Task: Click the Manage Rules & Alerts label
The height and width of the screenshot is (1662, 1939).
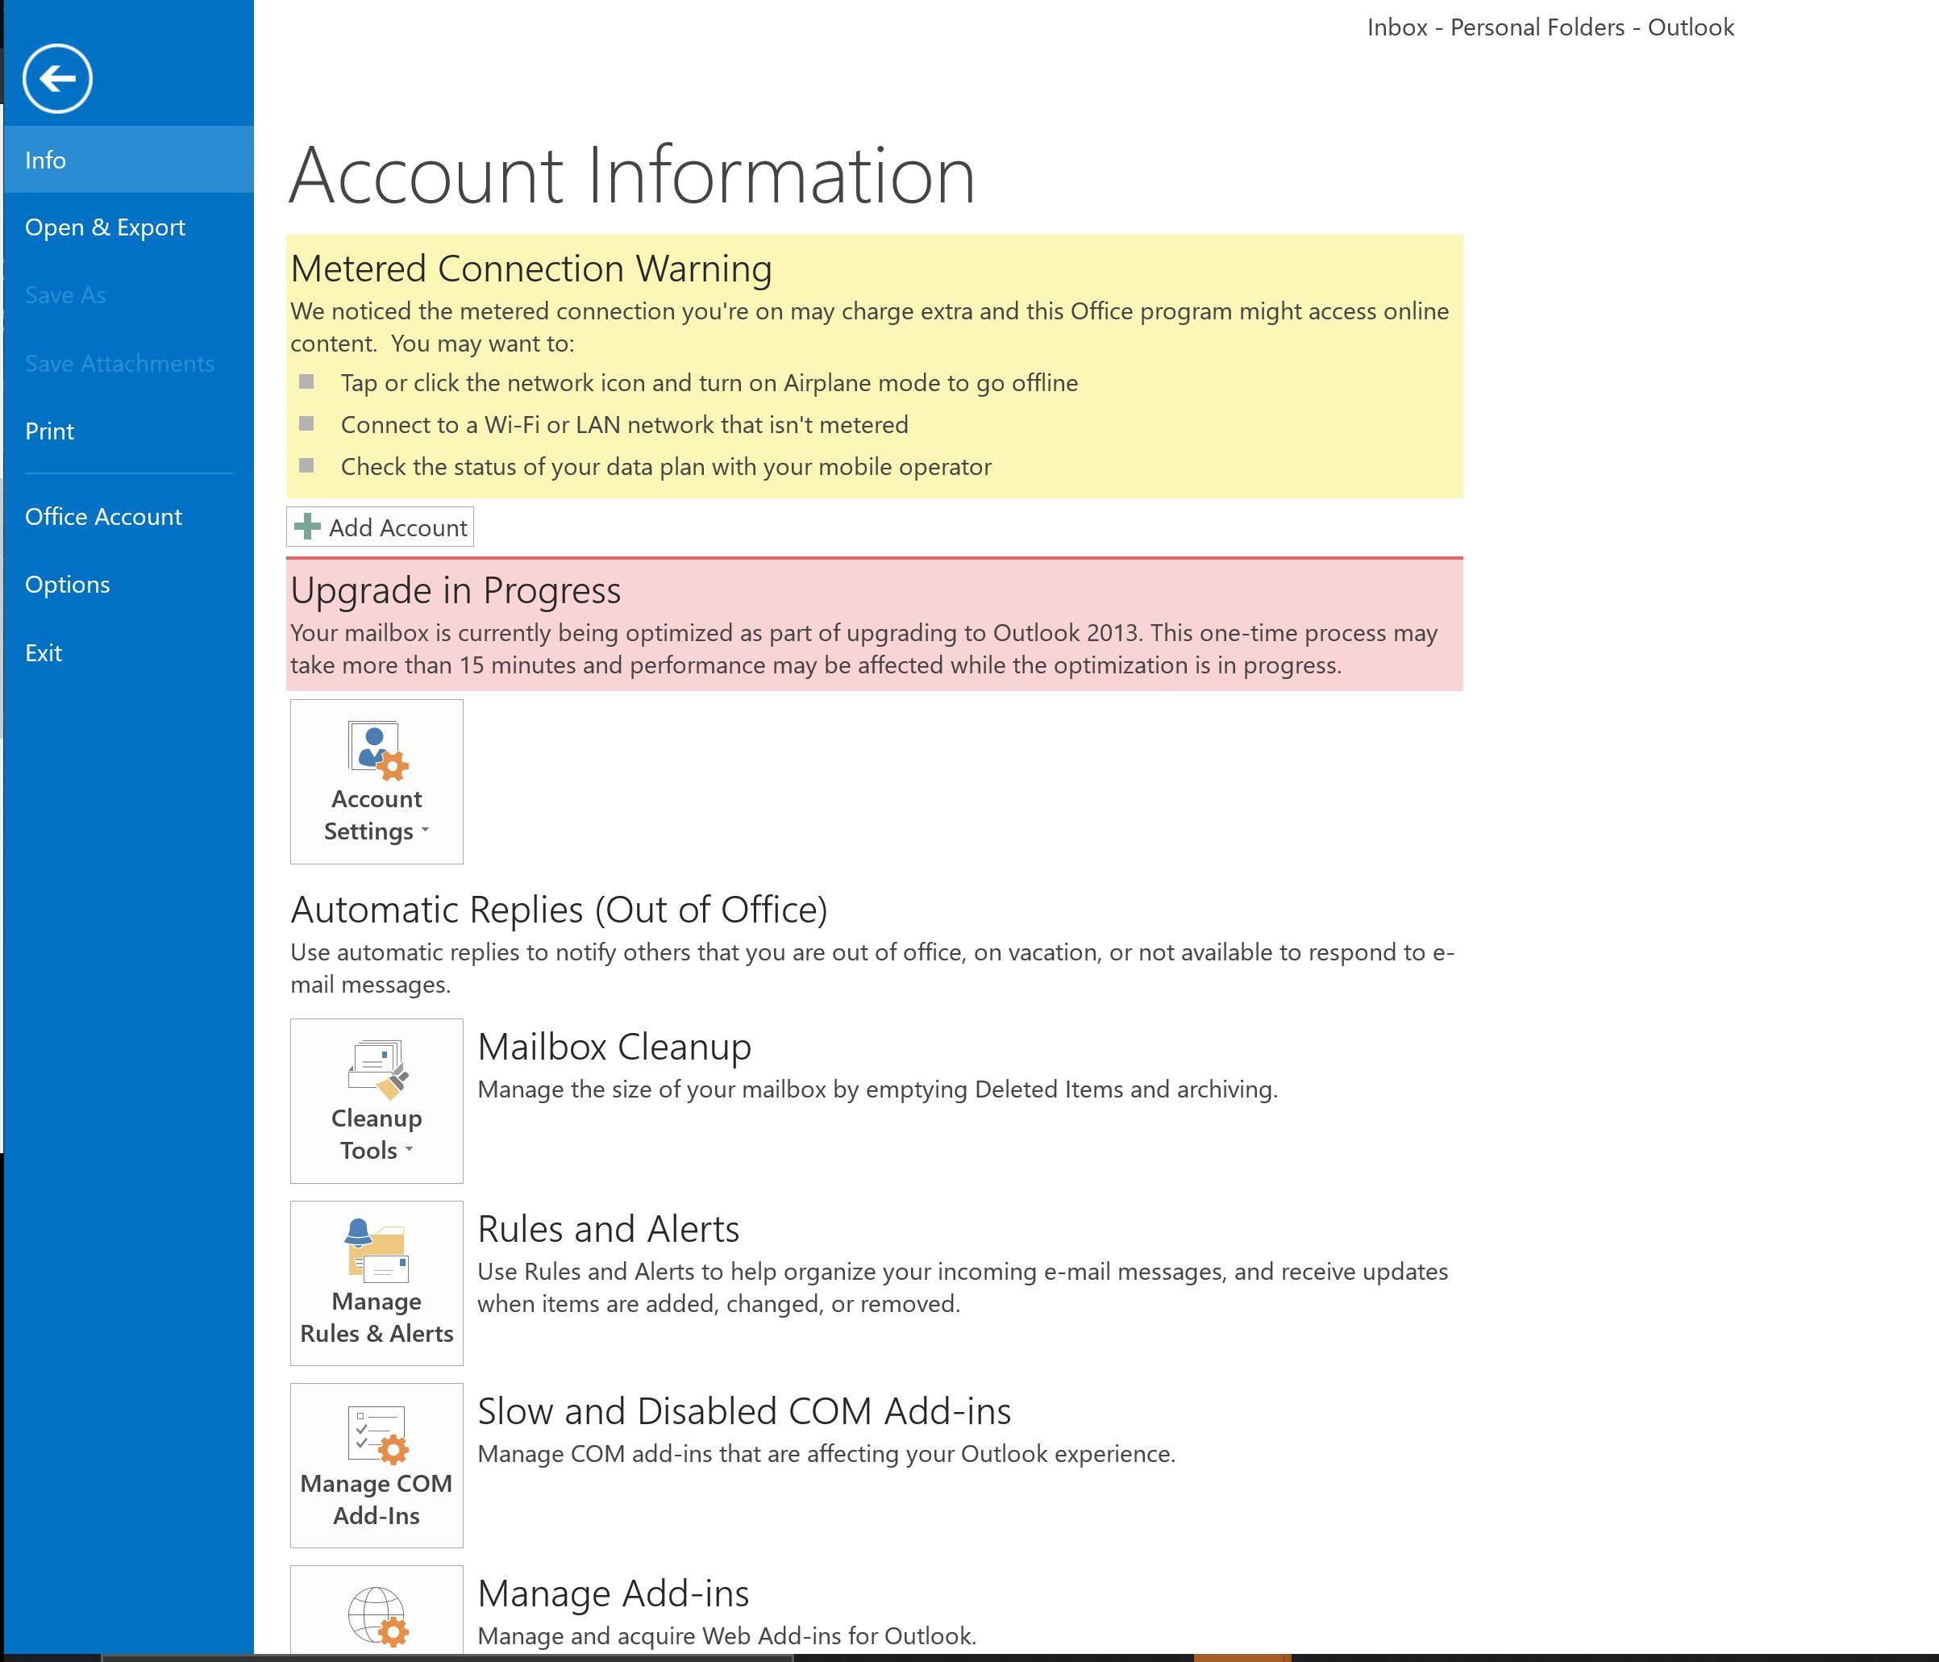Action: click(x=377, y=1318)
